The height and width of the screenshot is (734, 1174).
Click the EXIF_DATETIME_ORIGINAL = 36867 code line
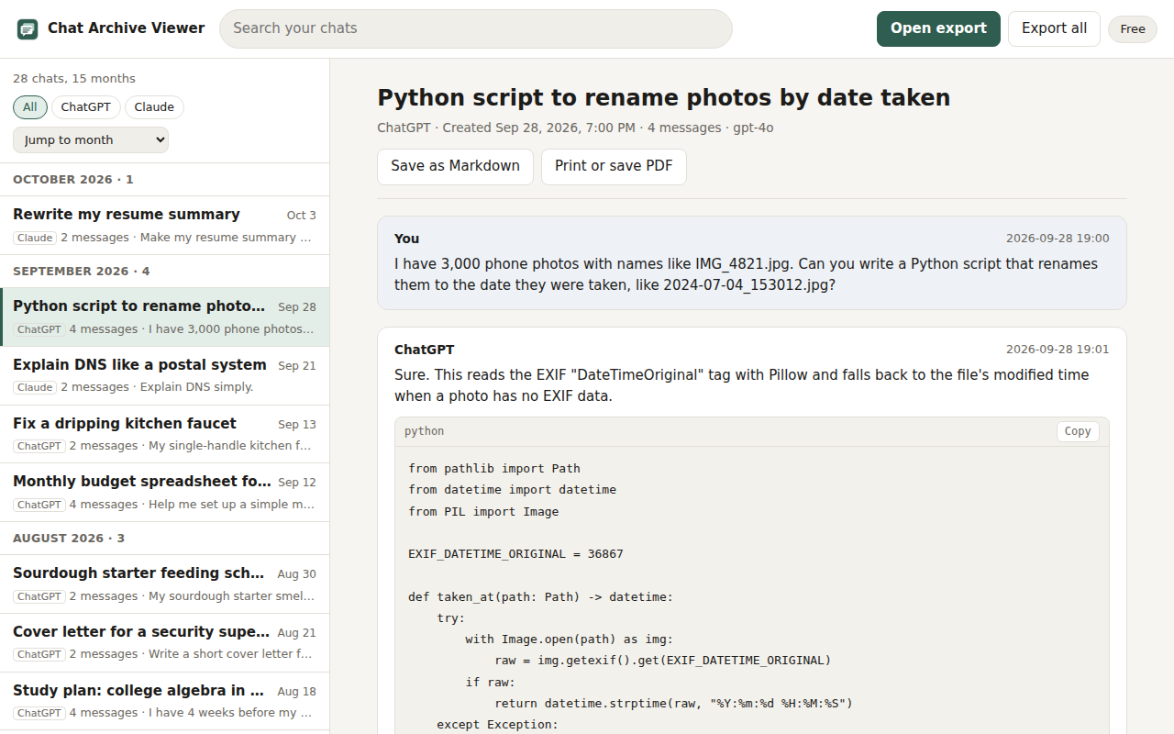coord(515,554)
